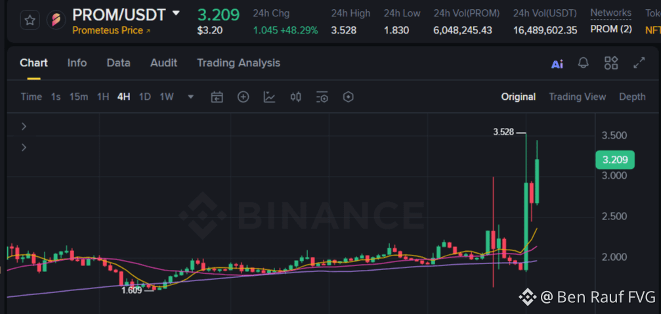The width and height of the screenshot is (661, 314).
Task: Click the 2.000 price axis label
Action: (x=614, y=257)
